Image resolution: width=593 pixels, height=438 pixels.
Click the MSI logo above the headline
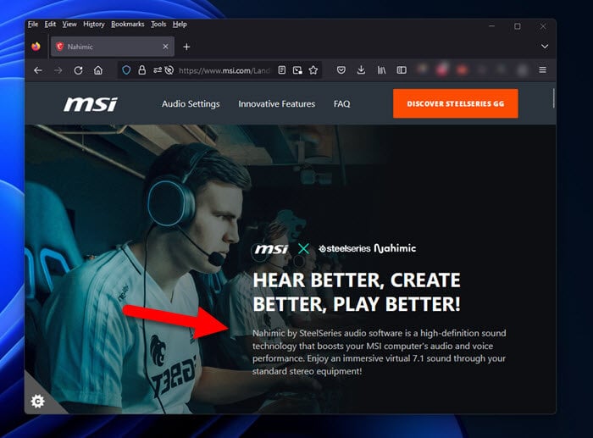pos(271,249)
